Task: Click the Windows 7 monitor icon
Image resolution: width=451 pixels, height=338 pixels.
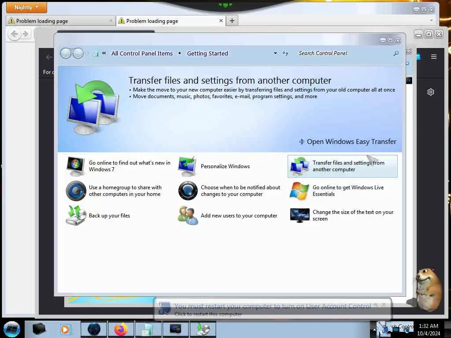Action: pos(75,166)
